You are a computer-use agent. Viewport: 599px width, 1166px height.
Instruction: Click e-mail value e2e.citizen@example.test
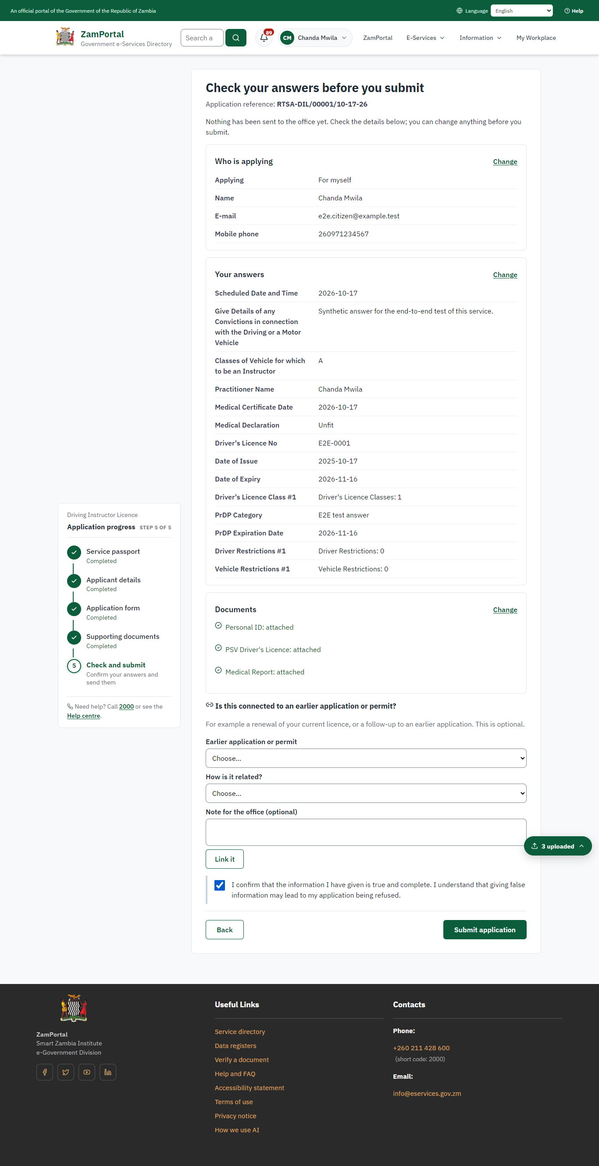(x=359, y=216)
